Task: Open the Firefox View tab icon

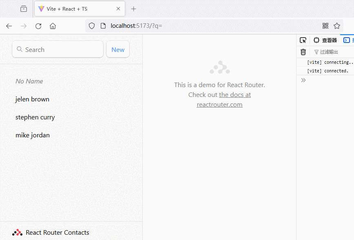Action: pos(24,9)
